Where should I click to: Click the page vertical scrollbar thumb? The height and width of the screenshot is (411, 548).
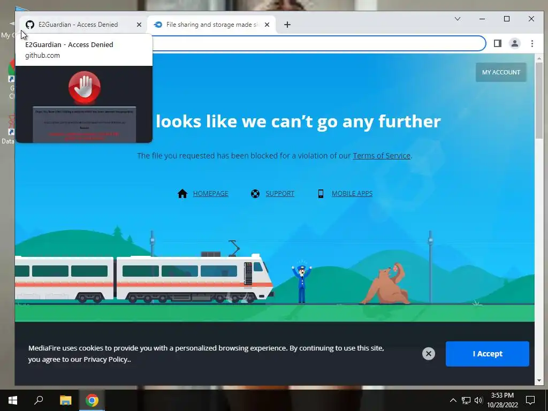click(539, 101)
